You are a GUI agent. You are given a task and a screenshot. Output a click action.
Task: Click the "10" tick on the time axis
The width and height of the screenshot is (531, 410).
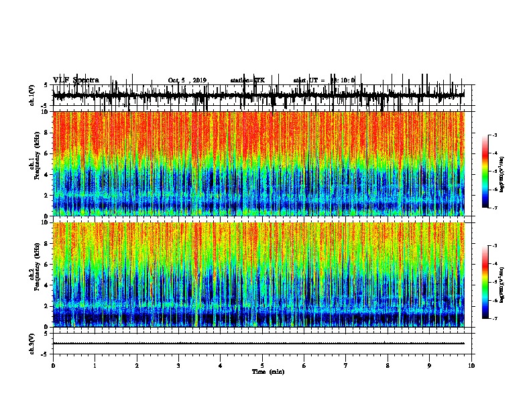pos(471,366)
